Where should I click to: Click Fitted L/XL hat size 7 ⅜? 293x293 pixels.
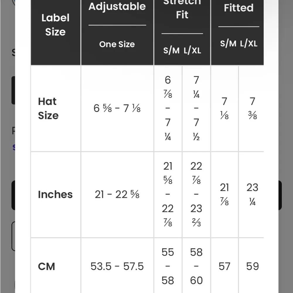252,108
